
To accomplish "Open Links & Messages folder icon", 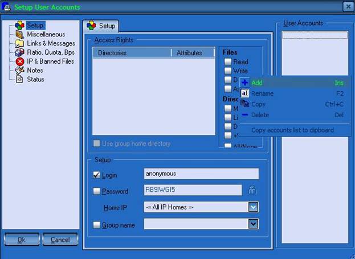I will [20, 44].
